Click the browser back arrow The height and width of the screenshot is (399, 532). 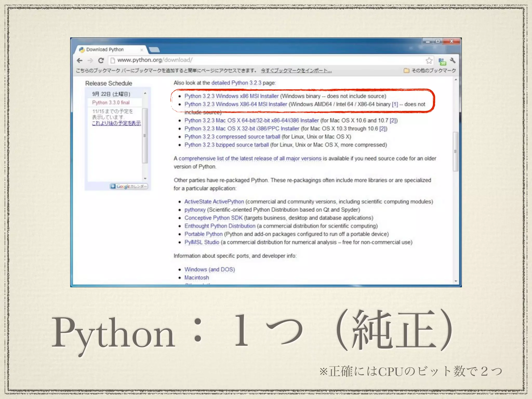[x=80, y=61]
